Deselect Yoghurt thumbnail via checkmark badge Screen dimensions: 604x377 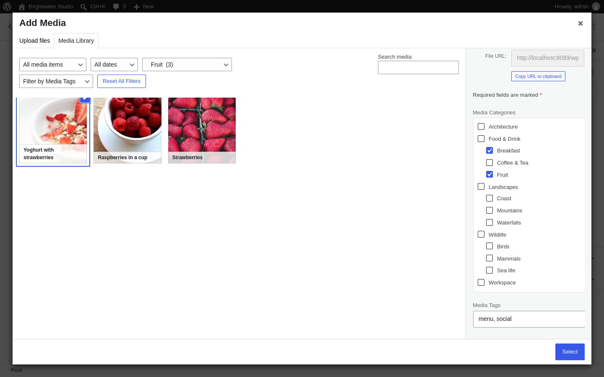[85, 99]
